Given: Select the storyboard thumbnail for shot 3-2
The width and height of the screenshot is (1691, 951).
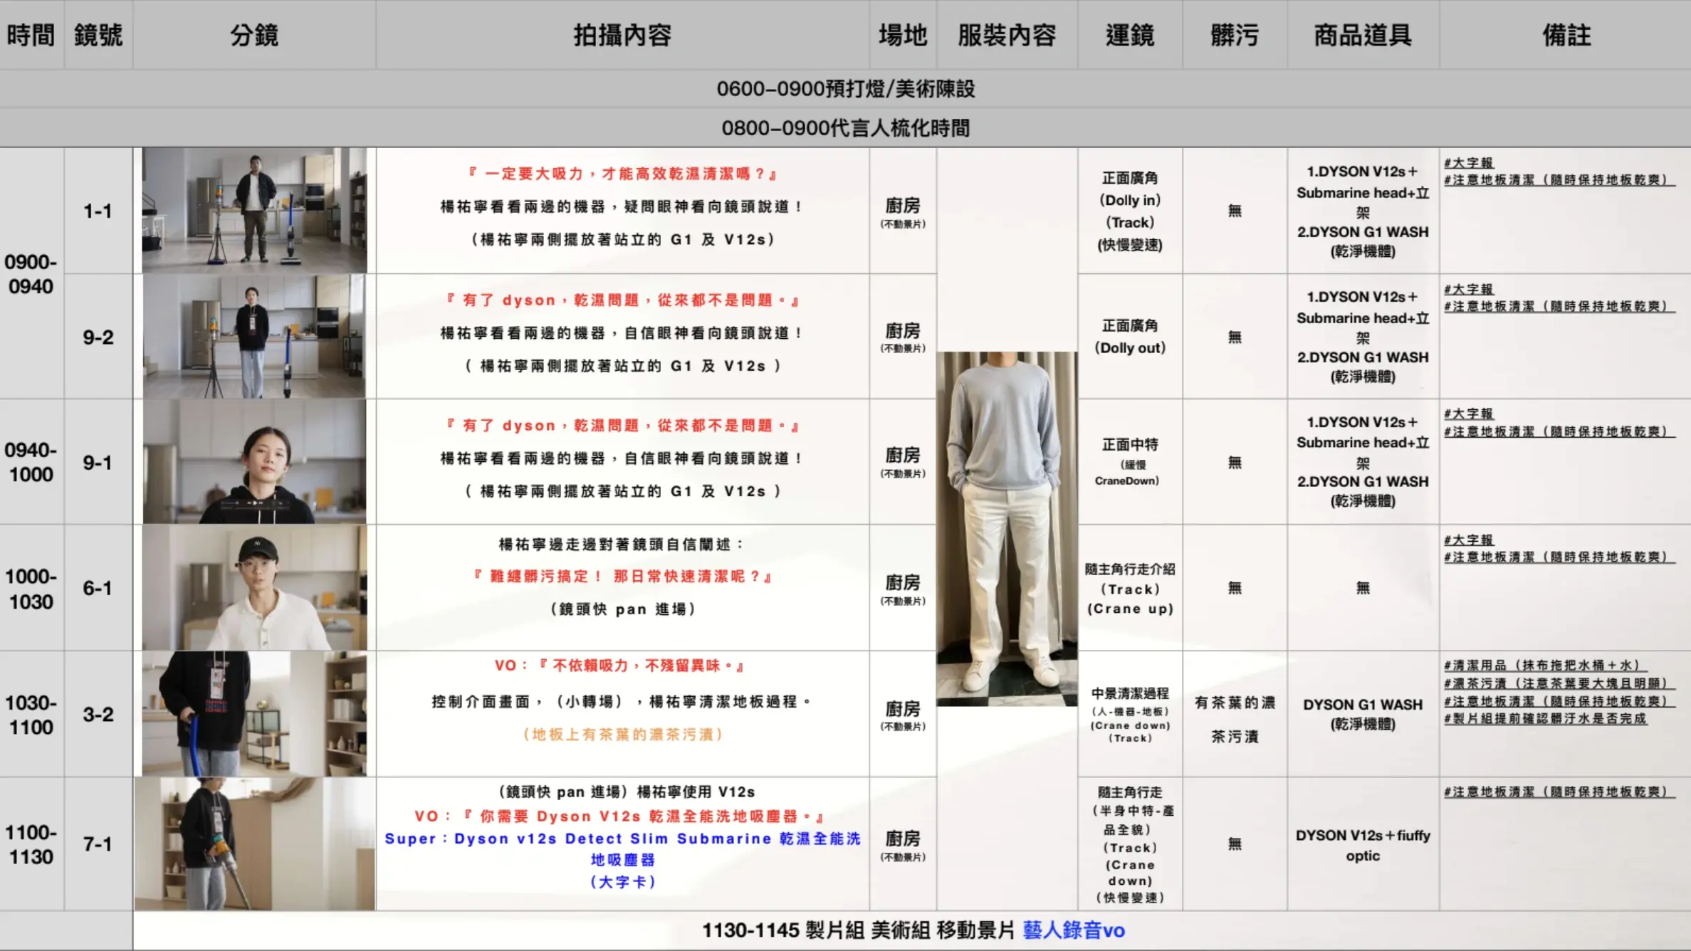Looking at the screenshot, I should (x=254, y=713).
